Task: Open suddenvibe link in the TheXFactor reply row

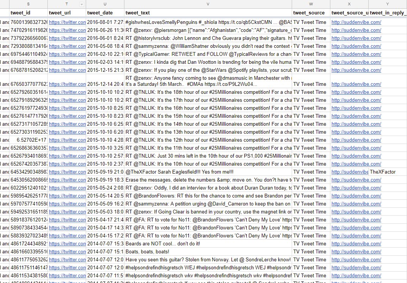Action: pos(350,172)
